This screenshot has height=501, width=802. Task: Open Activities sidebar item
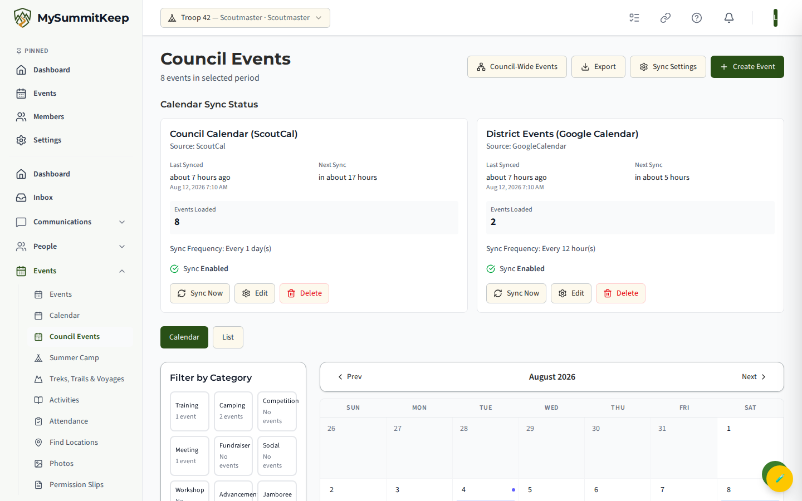pyautogui.click(x=80, y=400)
